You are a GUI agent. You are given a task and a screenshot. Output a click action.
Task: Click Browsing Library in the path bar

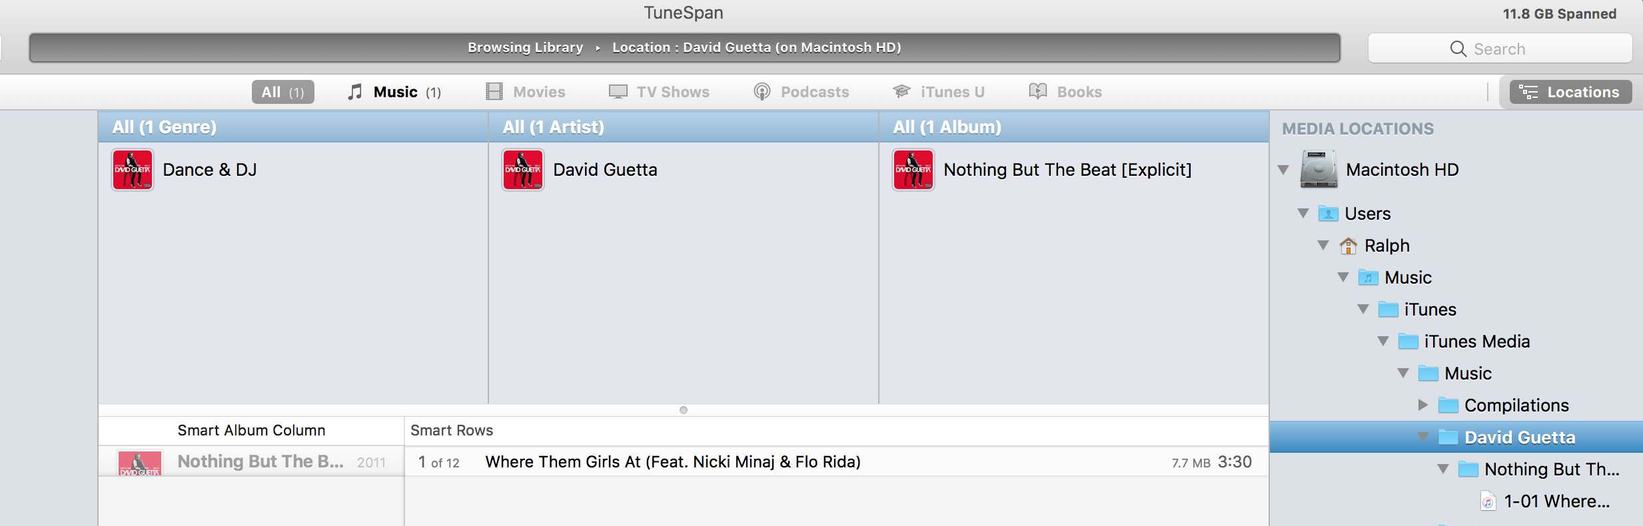pyautogui.click(x=525, y=47)
